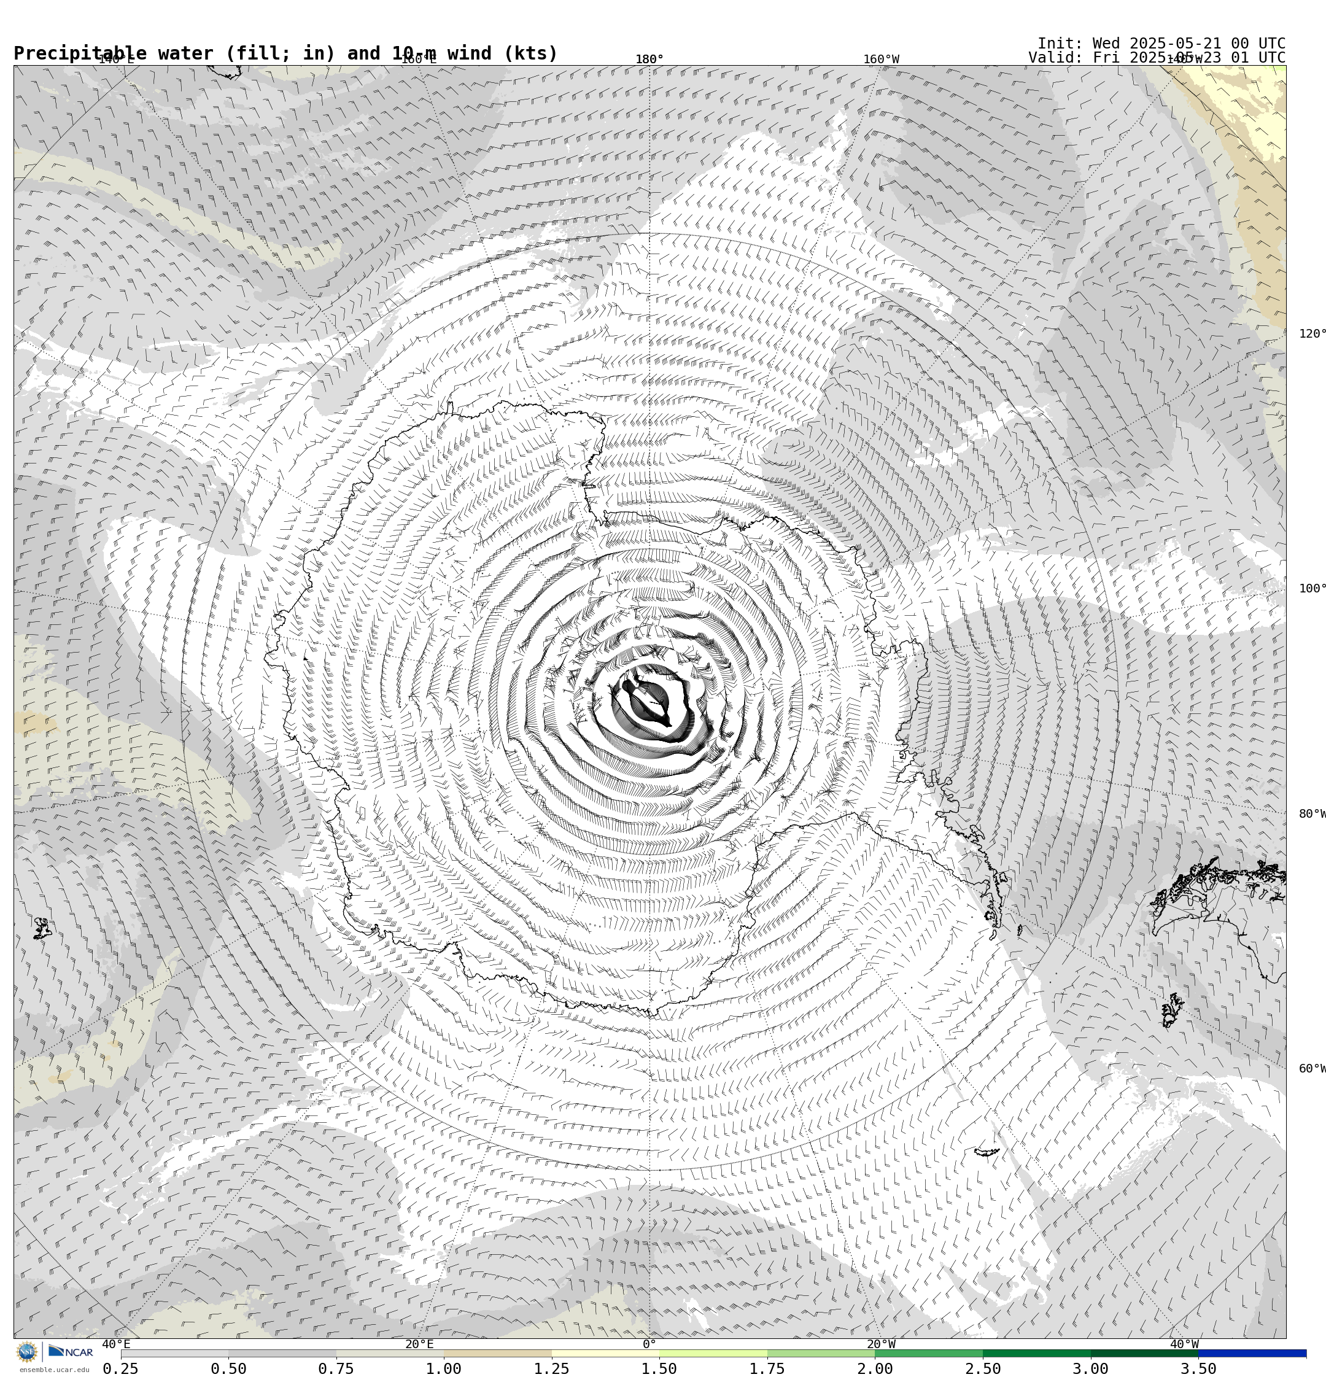Click the light gray 0.25–0.50 colorbar segment
This screenshot has width=1326, height=1377.
pyautogui.click(x=174, y=1353)
